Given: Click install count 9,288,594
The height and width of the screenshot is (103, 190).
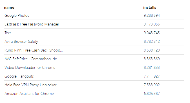Looking at the screenshot, I should pyautogui.click(x=152, y=15).
